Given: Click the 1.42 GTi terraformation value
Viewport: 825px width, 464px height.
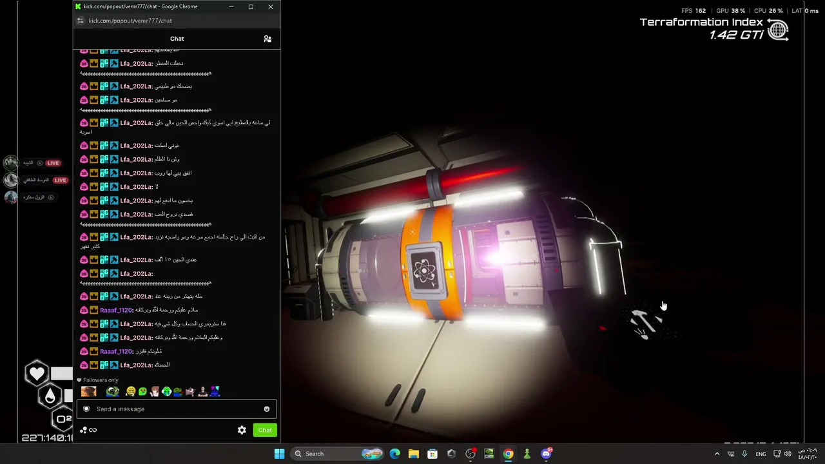Looking at the screenshot, I should [737, 35].
